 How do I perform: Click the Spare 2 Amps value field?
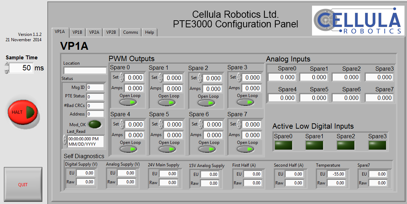(x=213, y=89)
